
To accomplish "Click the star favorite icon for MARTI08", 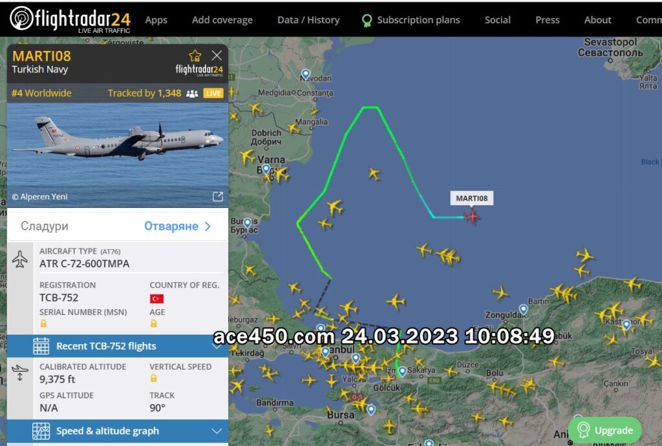I will point(195,56).
